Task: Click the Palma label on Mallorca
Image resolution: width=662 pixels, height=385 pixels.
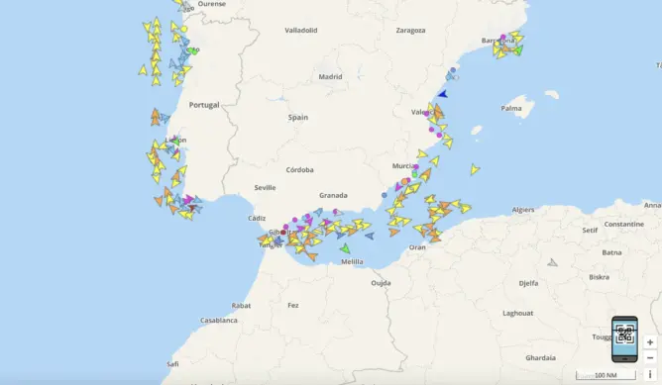Action: click(510, 108)
